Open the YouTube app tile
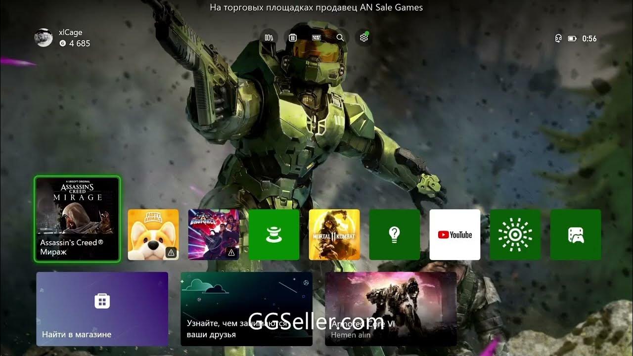633x356 pixels. 455,235
